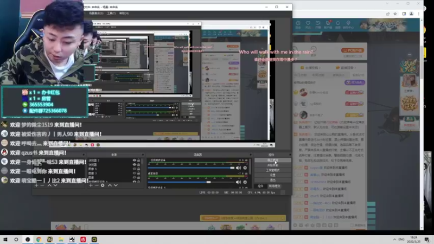Open the Tools menu in OBS menu bar
This screenshot has width=434, height=244.
coord(111,13)
